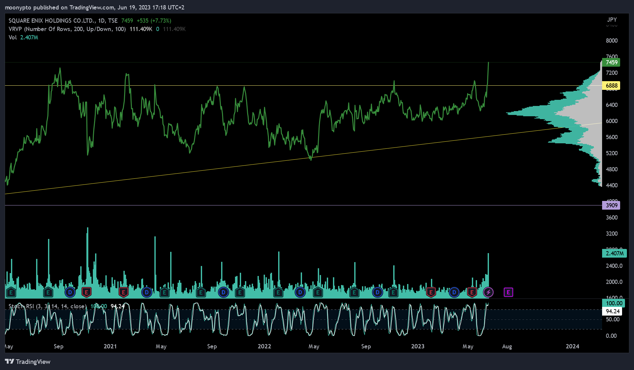
Task: Click the dividend marker after Sep 2021
Action: 223,292
